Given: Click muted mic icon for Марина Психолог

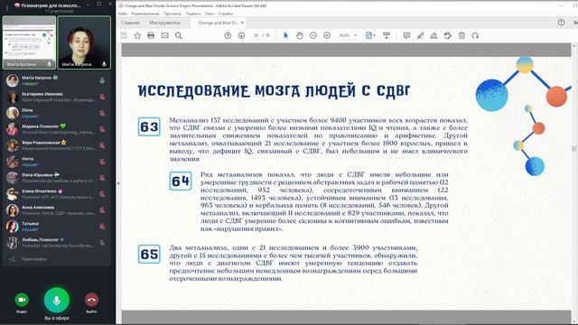Looking at the screenshot, I should pyautogui.click(x=102, y=129).
